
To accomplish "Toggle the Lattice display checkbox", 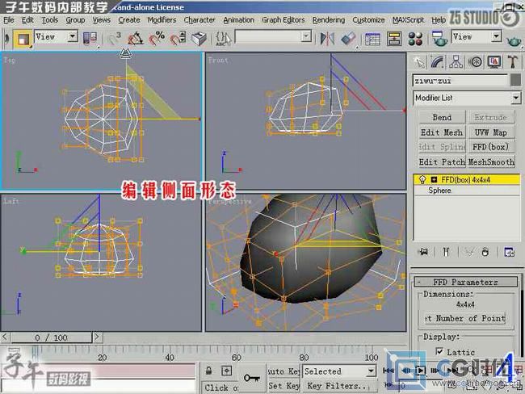I will 439,351.
